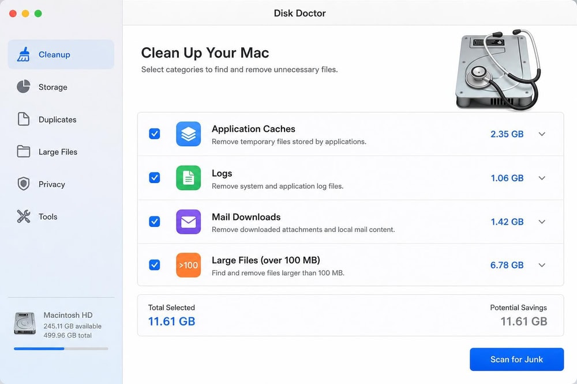Click the 2.35 GB size value
The width and height of the screenshot is (577, 384).
click(x=507, y=134)
